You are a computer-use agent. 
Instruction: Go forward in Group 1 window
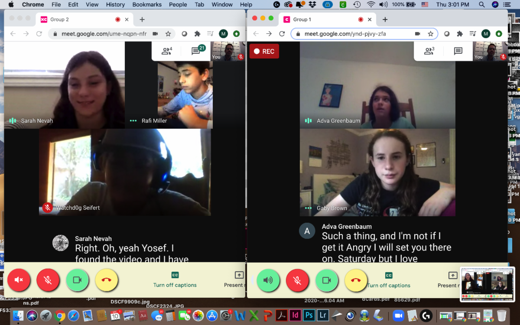coord(269,34)
